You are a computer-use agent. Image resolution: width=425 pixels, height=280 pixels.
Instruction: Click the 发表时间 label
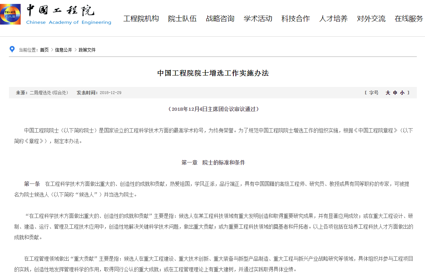tap(87, 93)
